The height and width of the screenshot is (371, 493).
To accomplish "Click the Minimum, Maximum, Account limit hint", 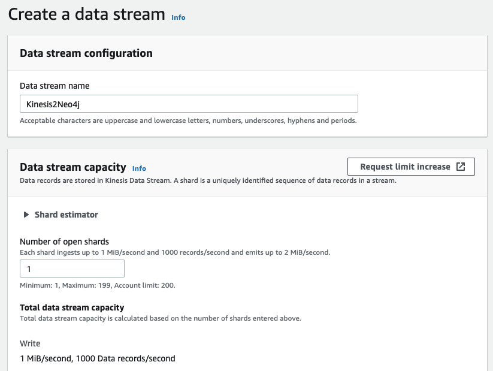I will click(98, 285).
